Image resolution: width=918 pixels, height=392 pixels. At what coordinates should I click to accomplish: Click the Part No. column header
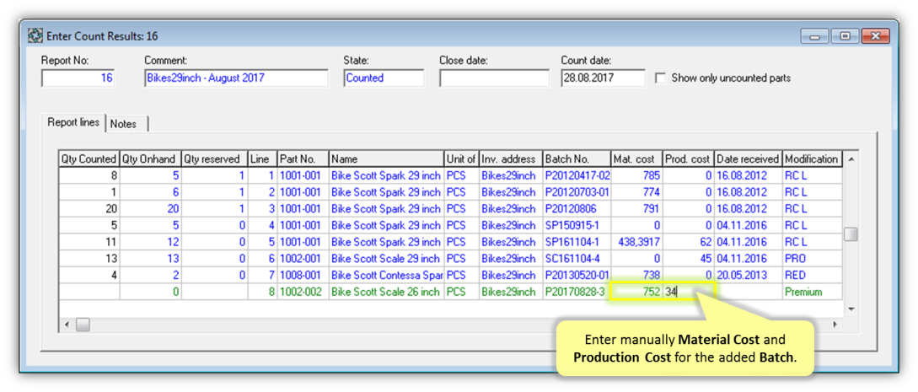click(x=303, y=158)
